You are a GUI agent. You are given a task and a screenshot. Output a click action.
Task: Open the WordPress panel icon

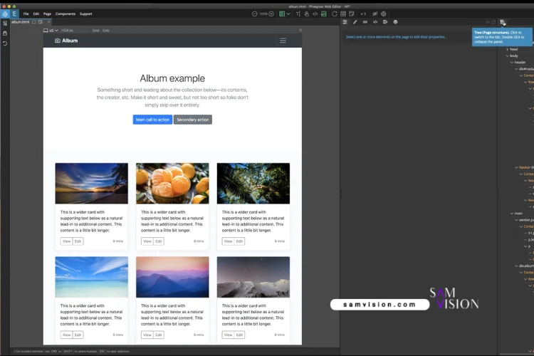pos(395,22)
